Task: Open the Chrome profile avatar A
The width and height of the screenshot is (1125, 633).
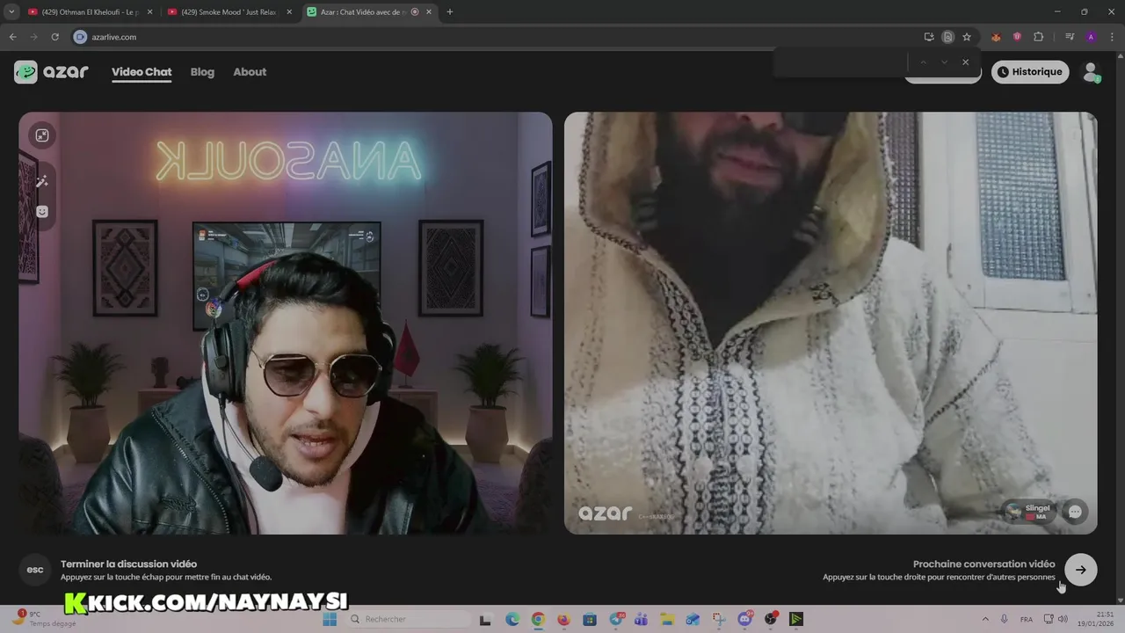Action: 1091,37
